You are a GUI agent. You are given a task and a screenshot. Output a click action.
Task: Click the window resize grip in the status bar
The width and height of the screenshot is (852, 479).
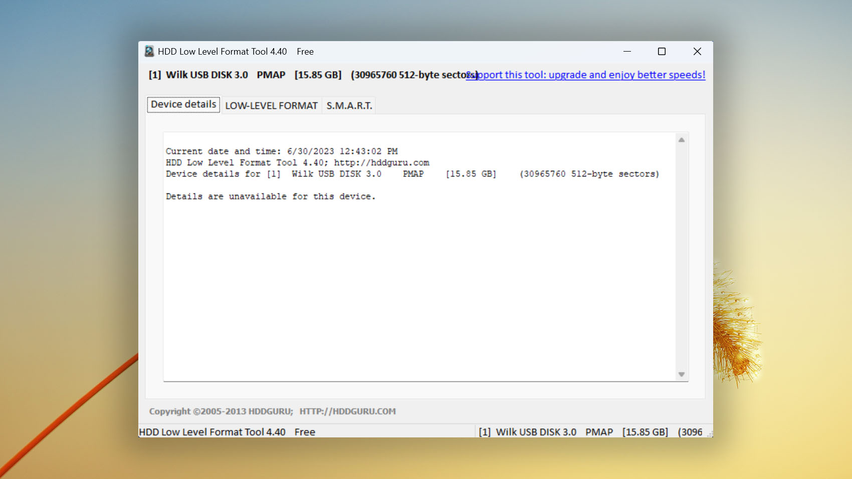[x=709, y=434]
